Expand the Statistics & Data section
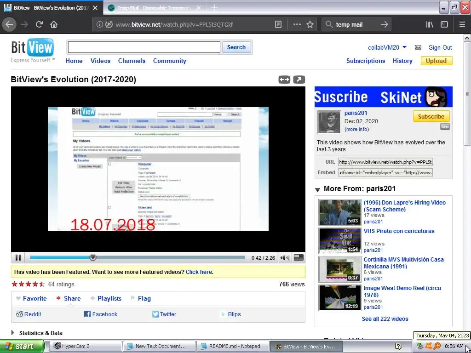The height and width of the screenshot is (353, 471). 13,333
